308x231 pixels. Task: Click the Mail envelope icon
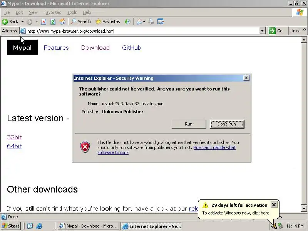coord(139,22)
